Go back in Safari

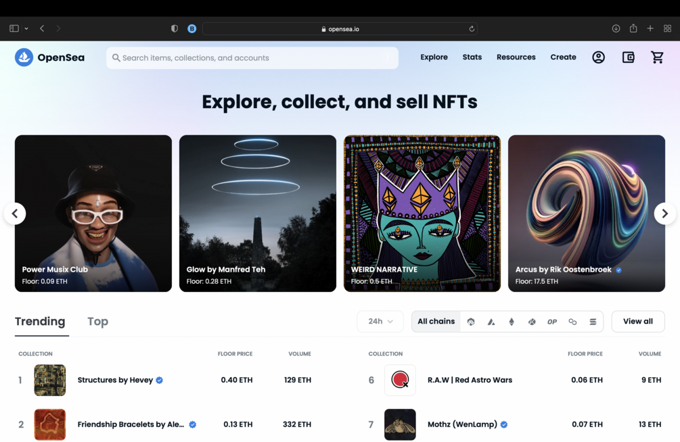click(42, 28)
